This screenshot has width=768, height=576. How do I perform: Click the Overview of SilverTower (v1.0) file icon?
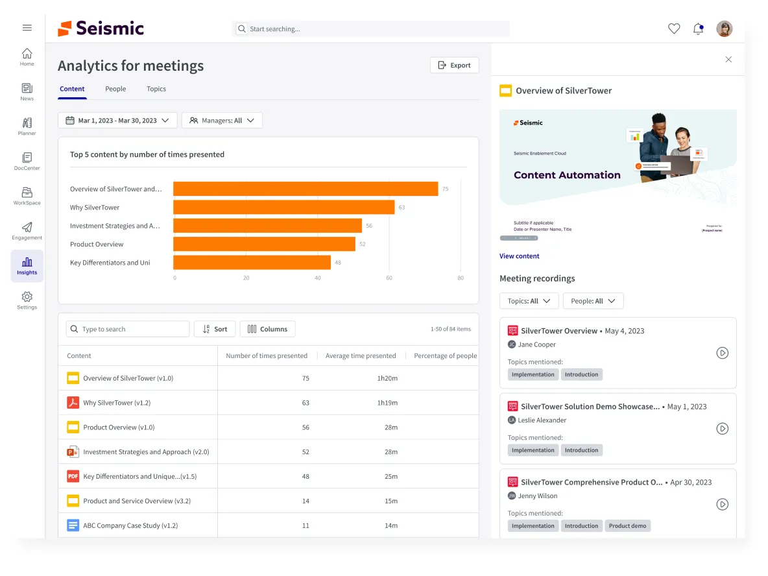(73, 378)
